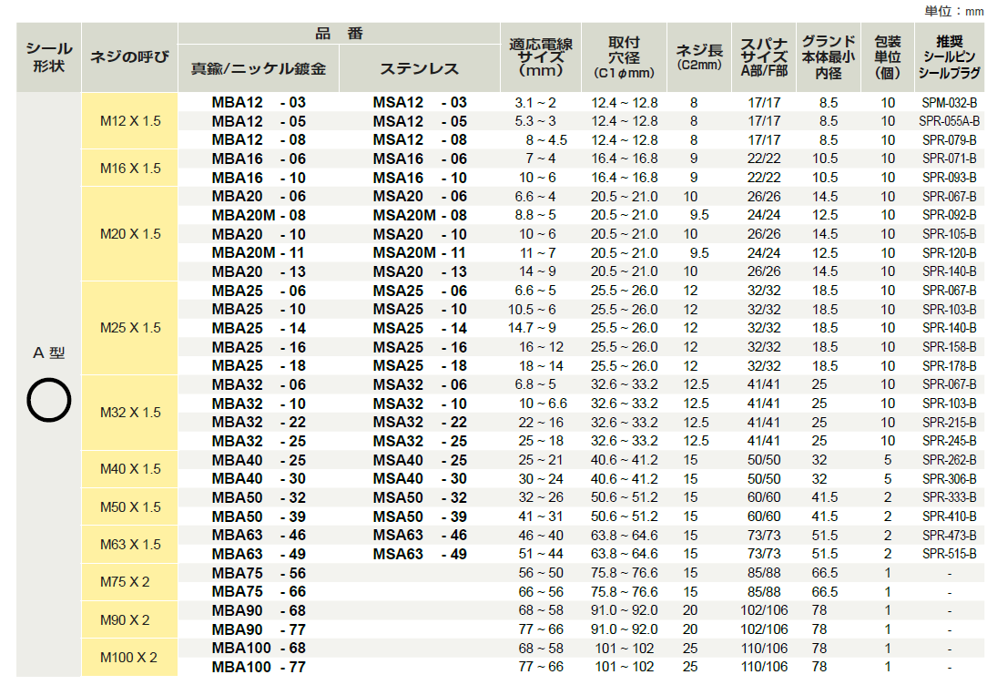Click the ステンレス column header
The image size is (987, 685).
click(420, 69)
